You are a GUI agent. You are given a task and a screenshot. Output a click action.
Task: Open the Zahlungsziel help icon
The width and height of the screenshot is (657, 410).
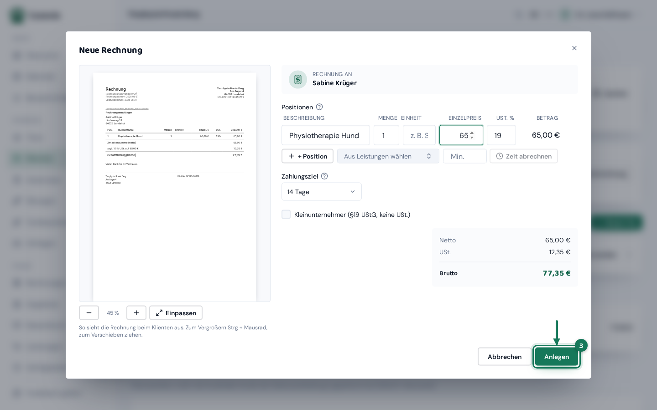click(x=324, y=176)
